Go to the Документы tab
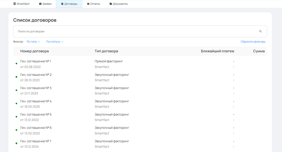 click(118, 4)
